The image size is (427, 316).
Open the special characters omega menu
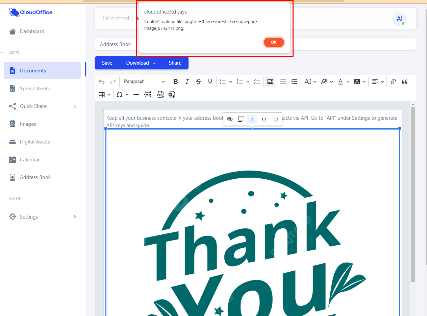click(122, 95)
